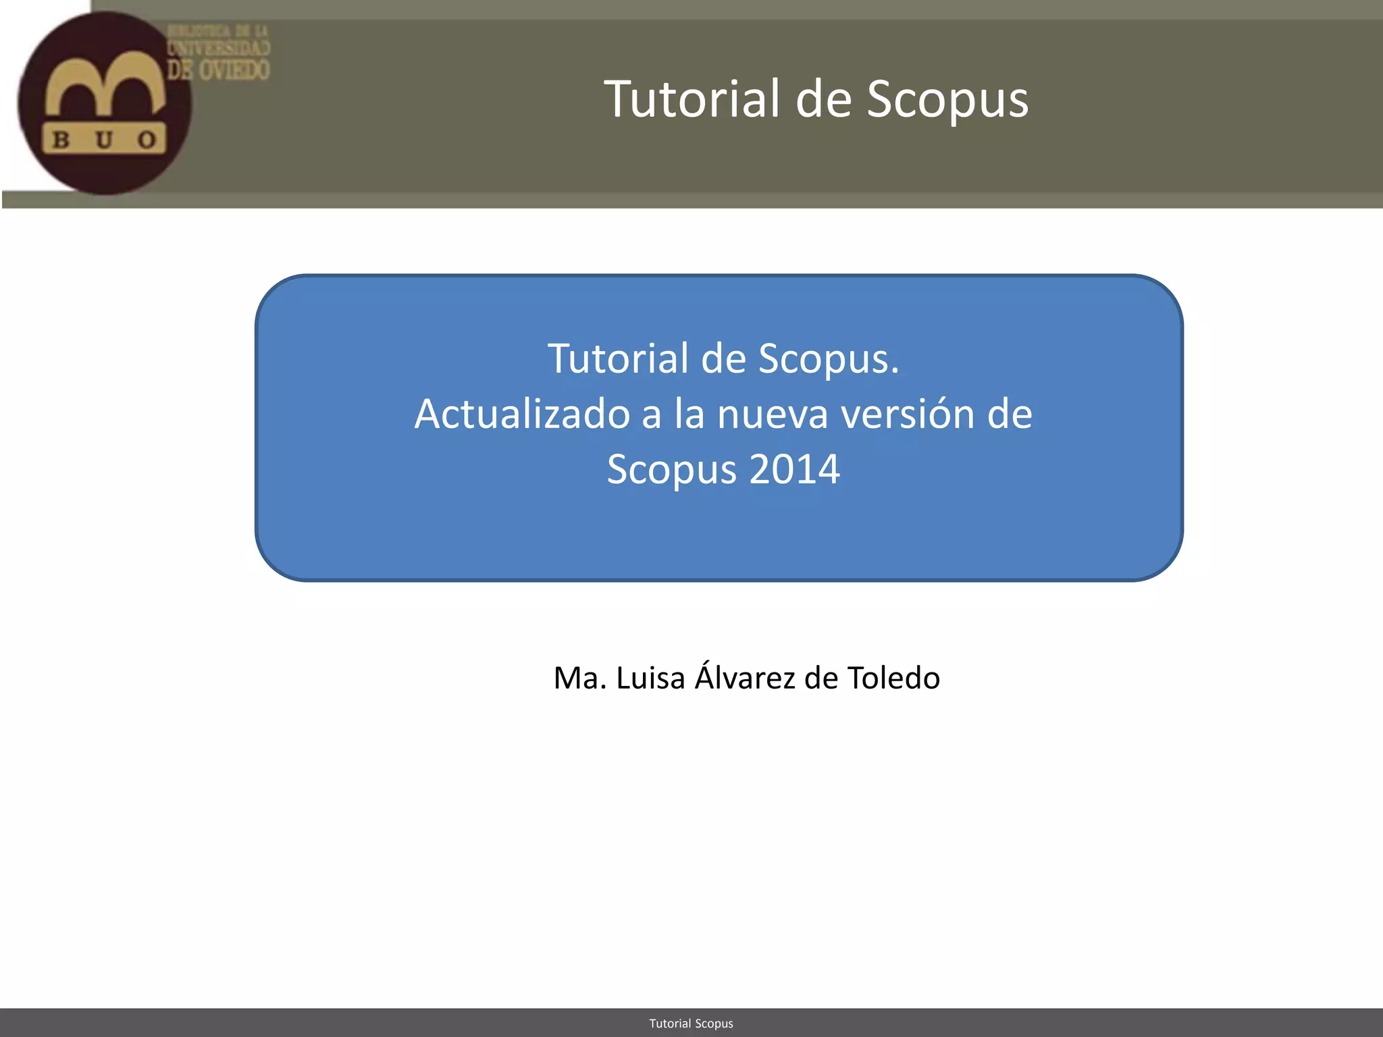Screen dimensions: 1383x1037
Task: Click the olive header band background
Action: tap(439, 135)
